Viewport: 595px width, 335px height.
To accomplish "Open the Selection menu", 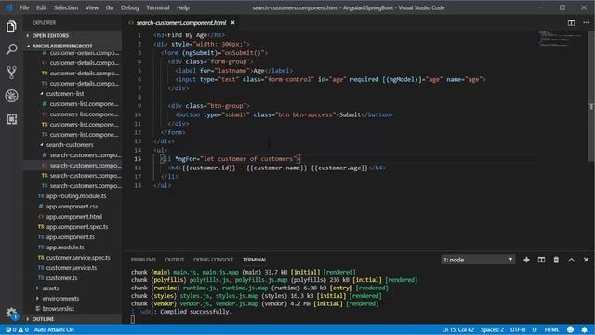I will pos(66,7).
